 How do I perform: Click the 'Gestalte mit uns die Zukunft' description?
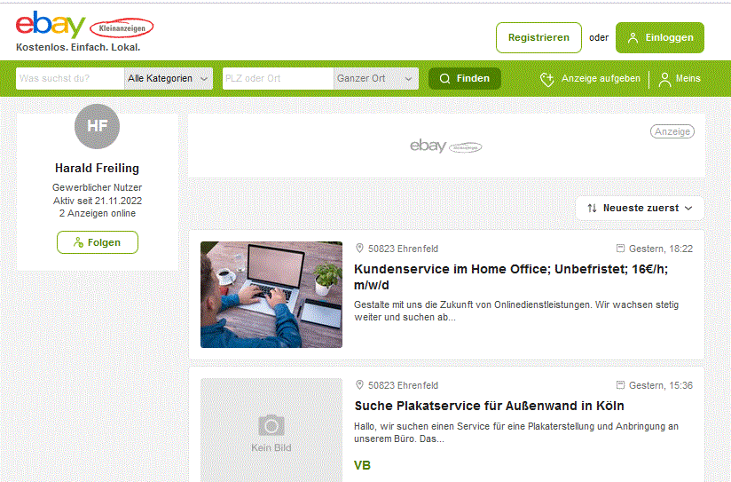(x=516, y=311)
